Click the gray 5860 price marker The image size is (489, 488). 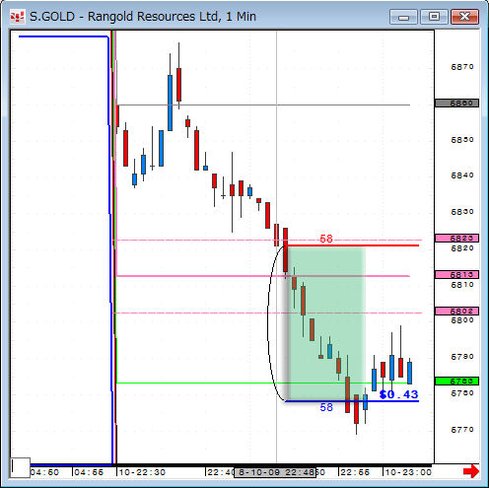point(456,104)
